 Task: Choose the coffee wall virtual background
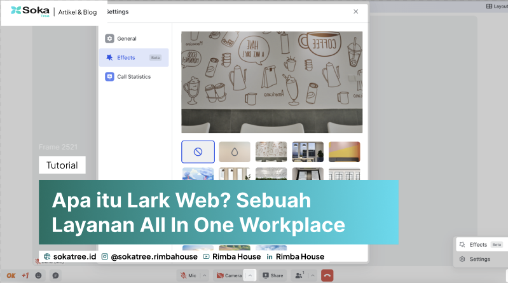coord(271,152)
